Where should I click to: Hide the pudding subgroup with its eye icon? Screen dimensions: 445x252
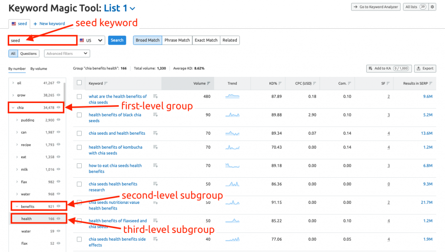point(58,120)
